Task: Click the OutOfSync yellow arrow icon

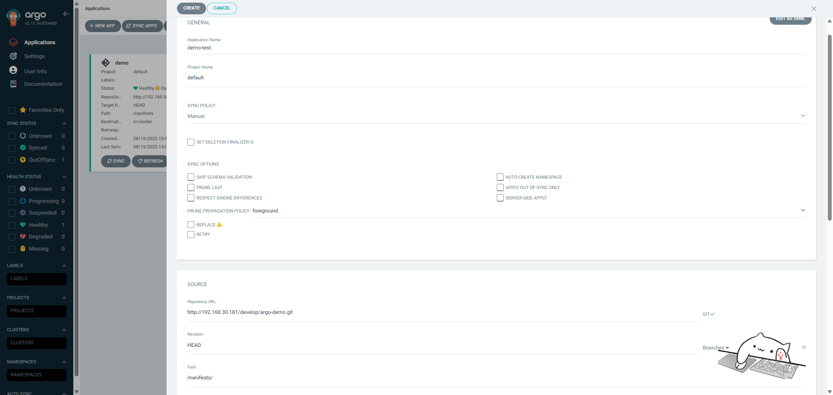Action: pyautogui.click(x=23, y=160)
